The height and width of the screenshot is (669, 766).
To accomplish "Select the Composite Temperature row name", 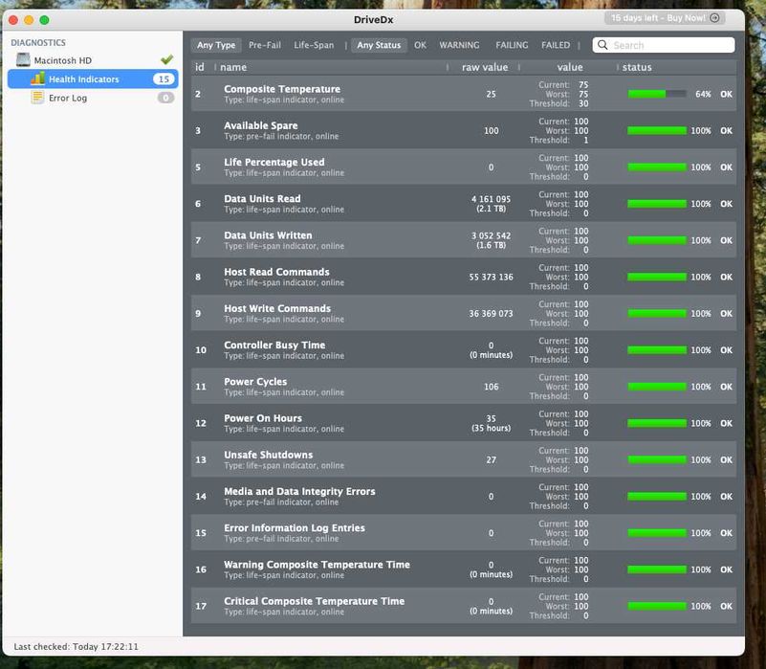I will 282,89.
